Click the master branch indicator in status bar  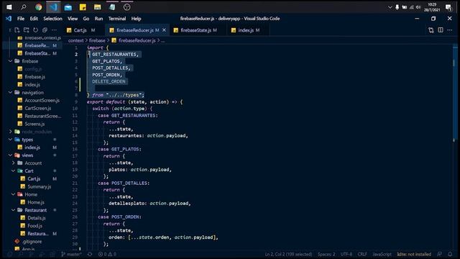[72, 254]
